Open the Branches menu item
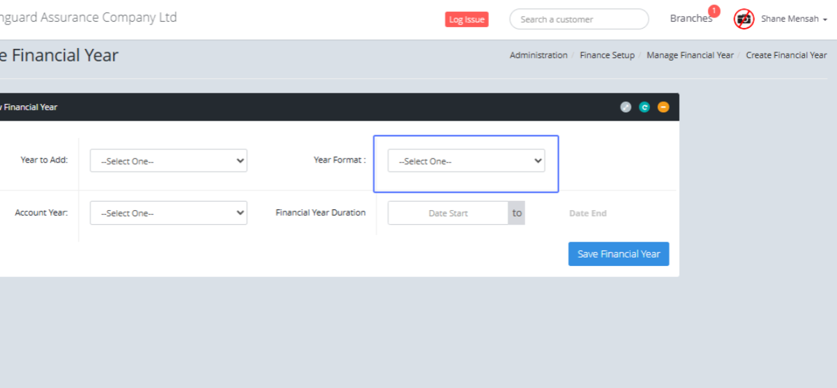837x388 pixels. point(690,19)
